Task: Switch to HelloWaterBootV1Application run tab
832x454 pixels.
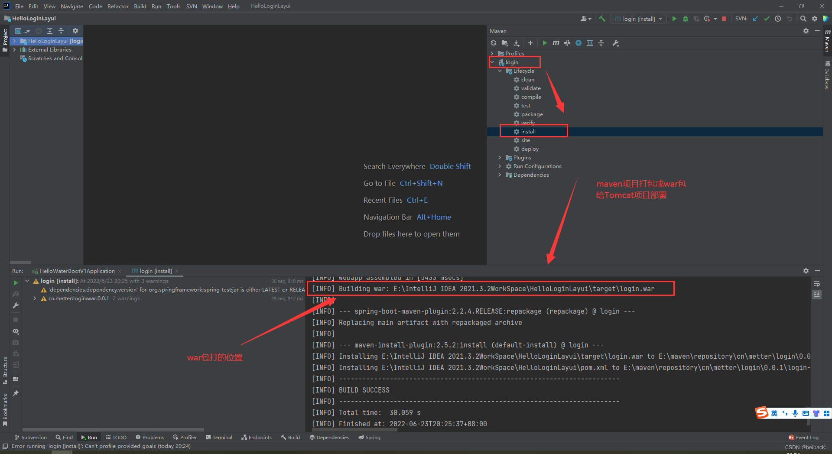Action: tap(77, 271)
